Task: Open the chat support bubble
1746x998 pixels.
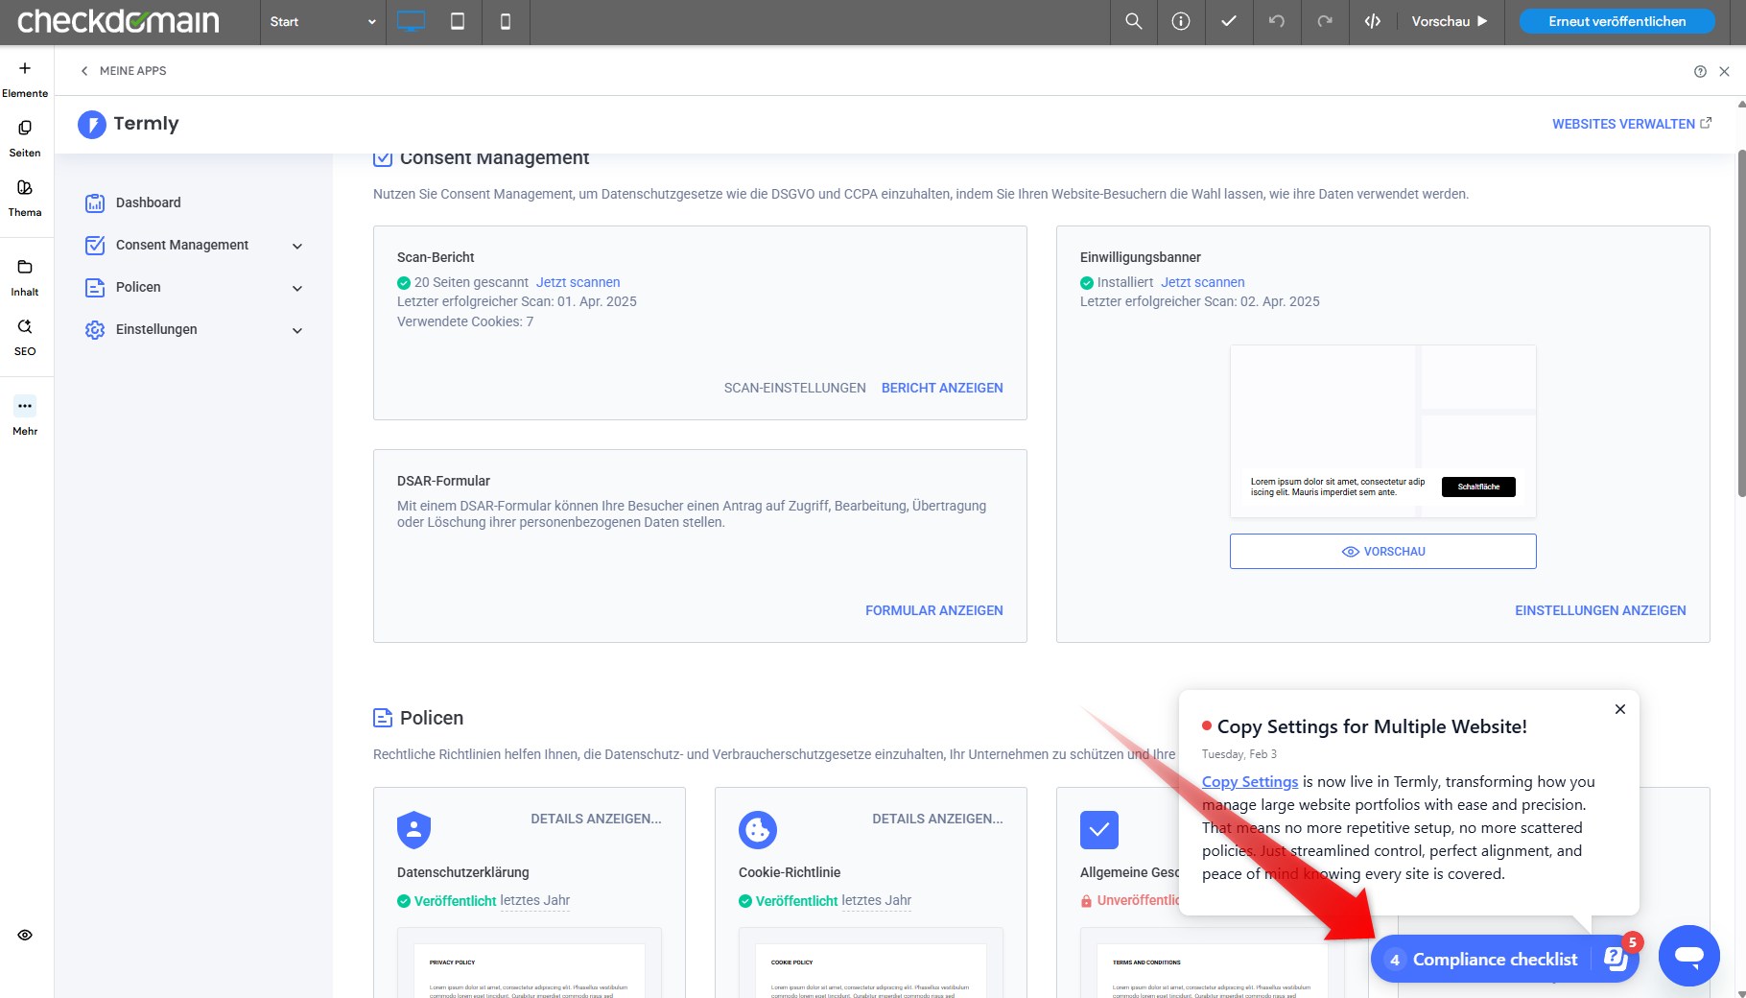Action: coord(1688,956)
